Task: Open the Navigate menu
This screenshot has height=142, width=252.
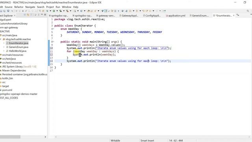Action: click(30, 7)
